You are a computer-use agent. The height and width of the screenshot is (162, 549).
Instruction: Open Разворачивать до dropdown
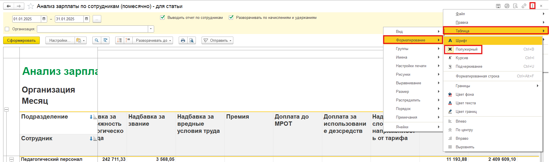[x=152, y=40]
